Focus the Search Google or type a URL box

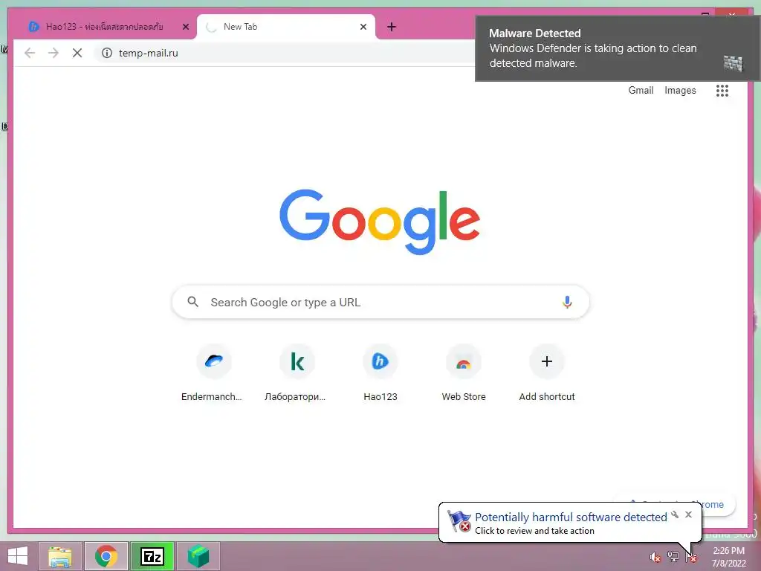point(380,302)
